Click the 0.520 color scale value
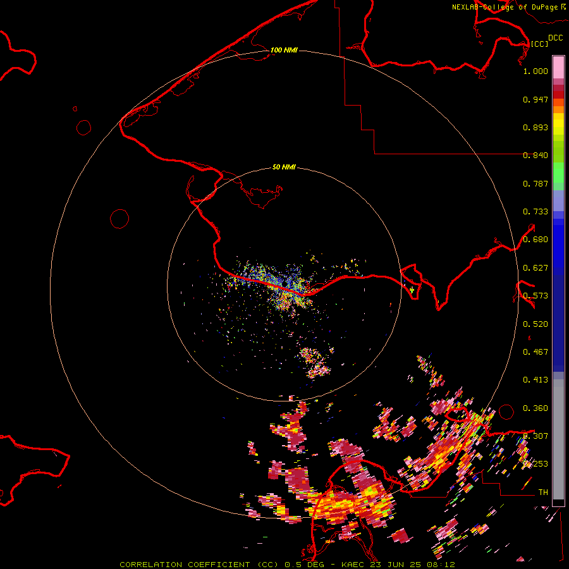The height and width of the screenshot is (569, 569). [535, 324]
